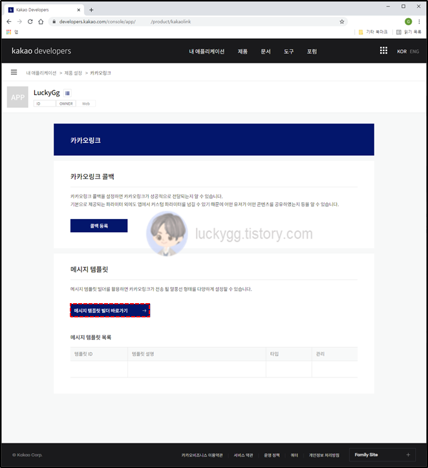Open 개인정보 처리방침 footer link

pyautogui.click(x=324, y=455)
